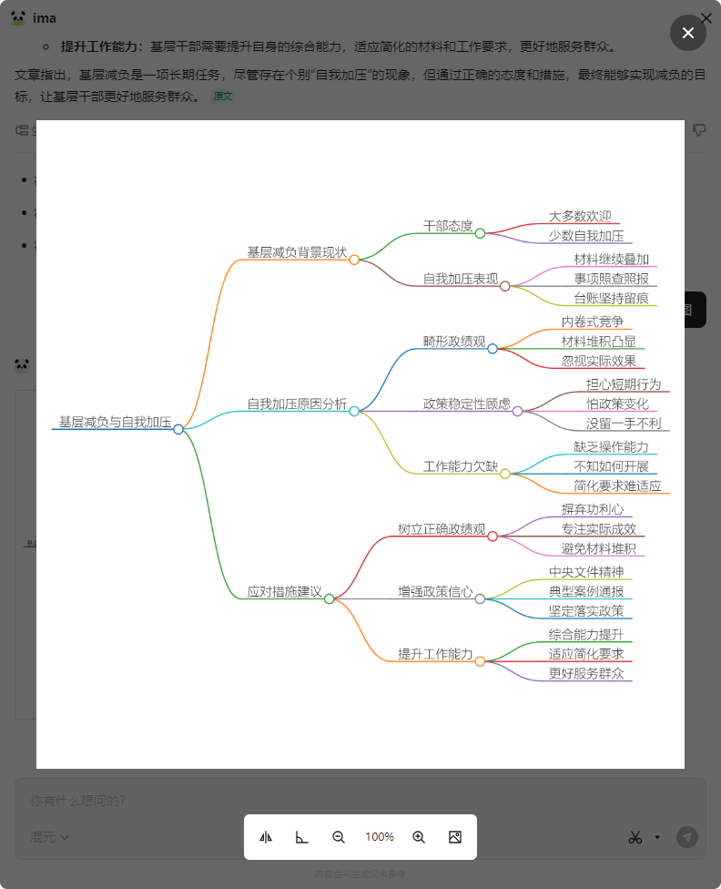Zoom in on the mind map
Screen dimensions: 721x889
pos(419,837)
